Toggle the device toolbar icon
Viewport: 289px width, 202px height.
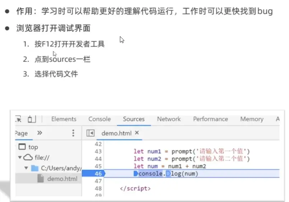tap(32, 119)
